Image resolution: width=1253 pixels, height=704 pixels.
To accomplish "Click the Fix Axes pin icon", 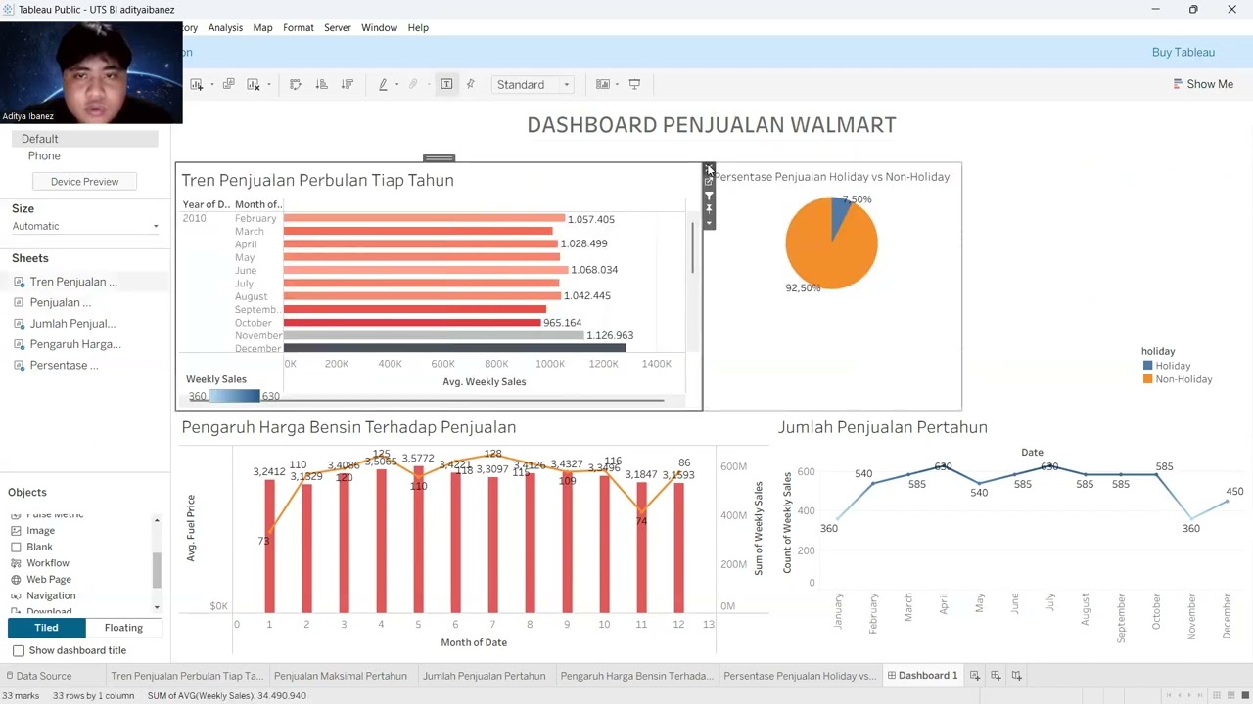I will [470, 85].
